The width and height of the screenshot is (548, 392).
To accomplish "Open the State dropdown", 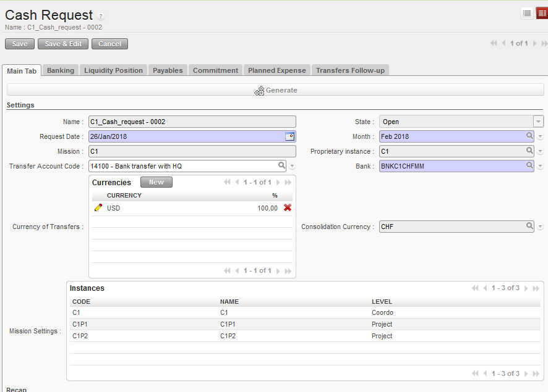I will [538, 122].
